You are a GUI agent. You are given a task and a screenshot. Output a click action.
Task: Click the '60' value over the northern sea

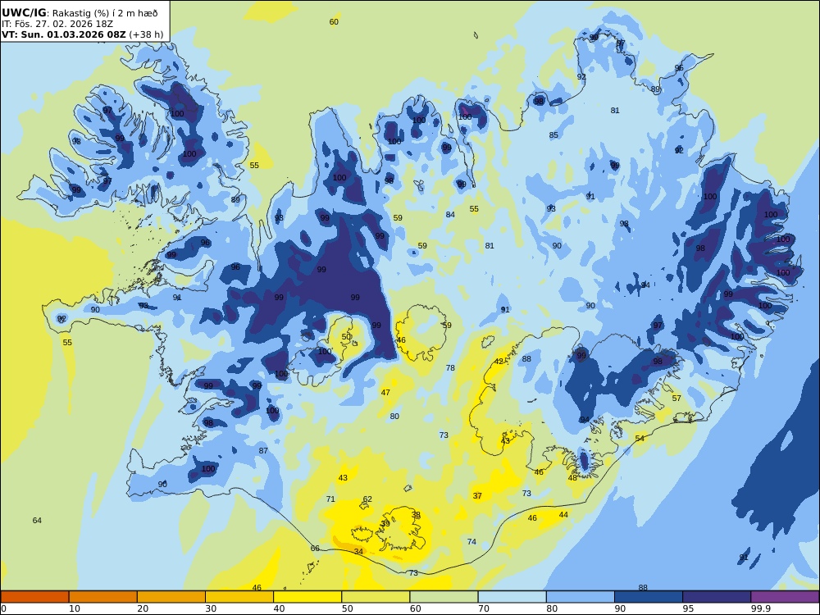(334, 22)
